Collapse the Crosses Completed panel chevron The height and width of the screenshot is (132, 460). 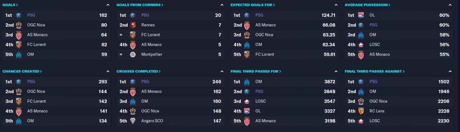(222, 71)
